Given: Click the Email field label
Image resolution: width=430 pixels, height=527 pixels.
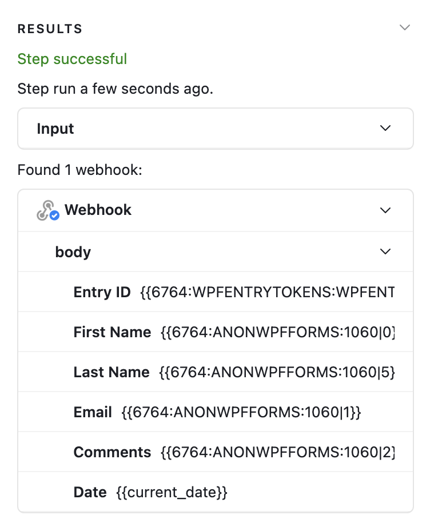Looking at the screenshot, I should (x=93, y=412).
